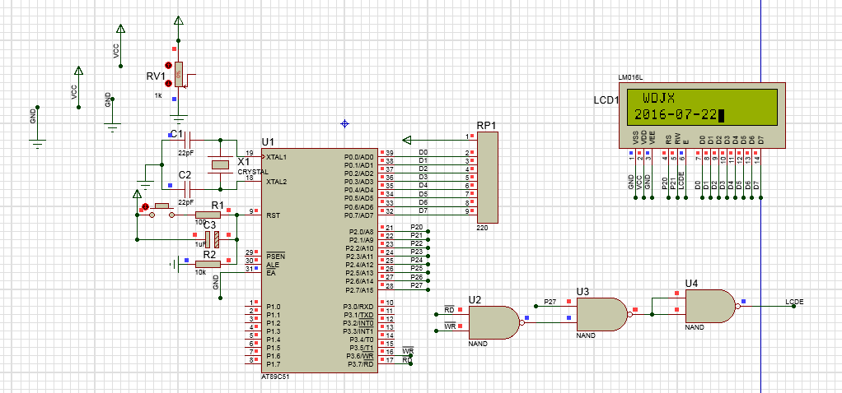This screenshot has width=842, height=393.
Task: Select the 10k resistor R2
Action: [207, 265]
